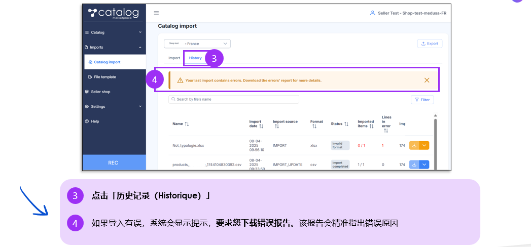Expand the Settings sidebar menu

tap(140, 106)
